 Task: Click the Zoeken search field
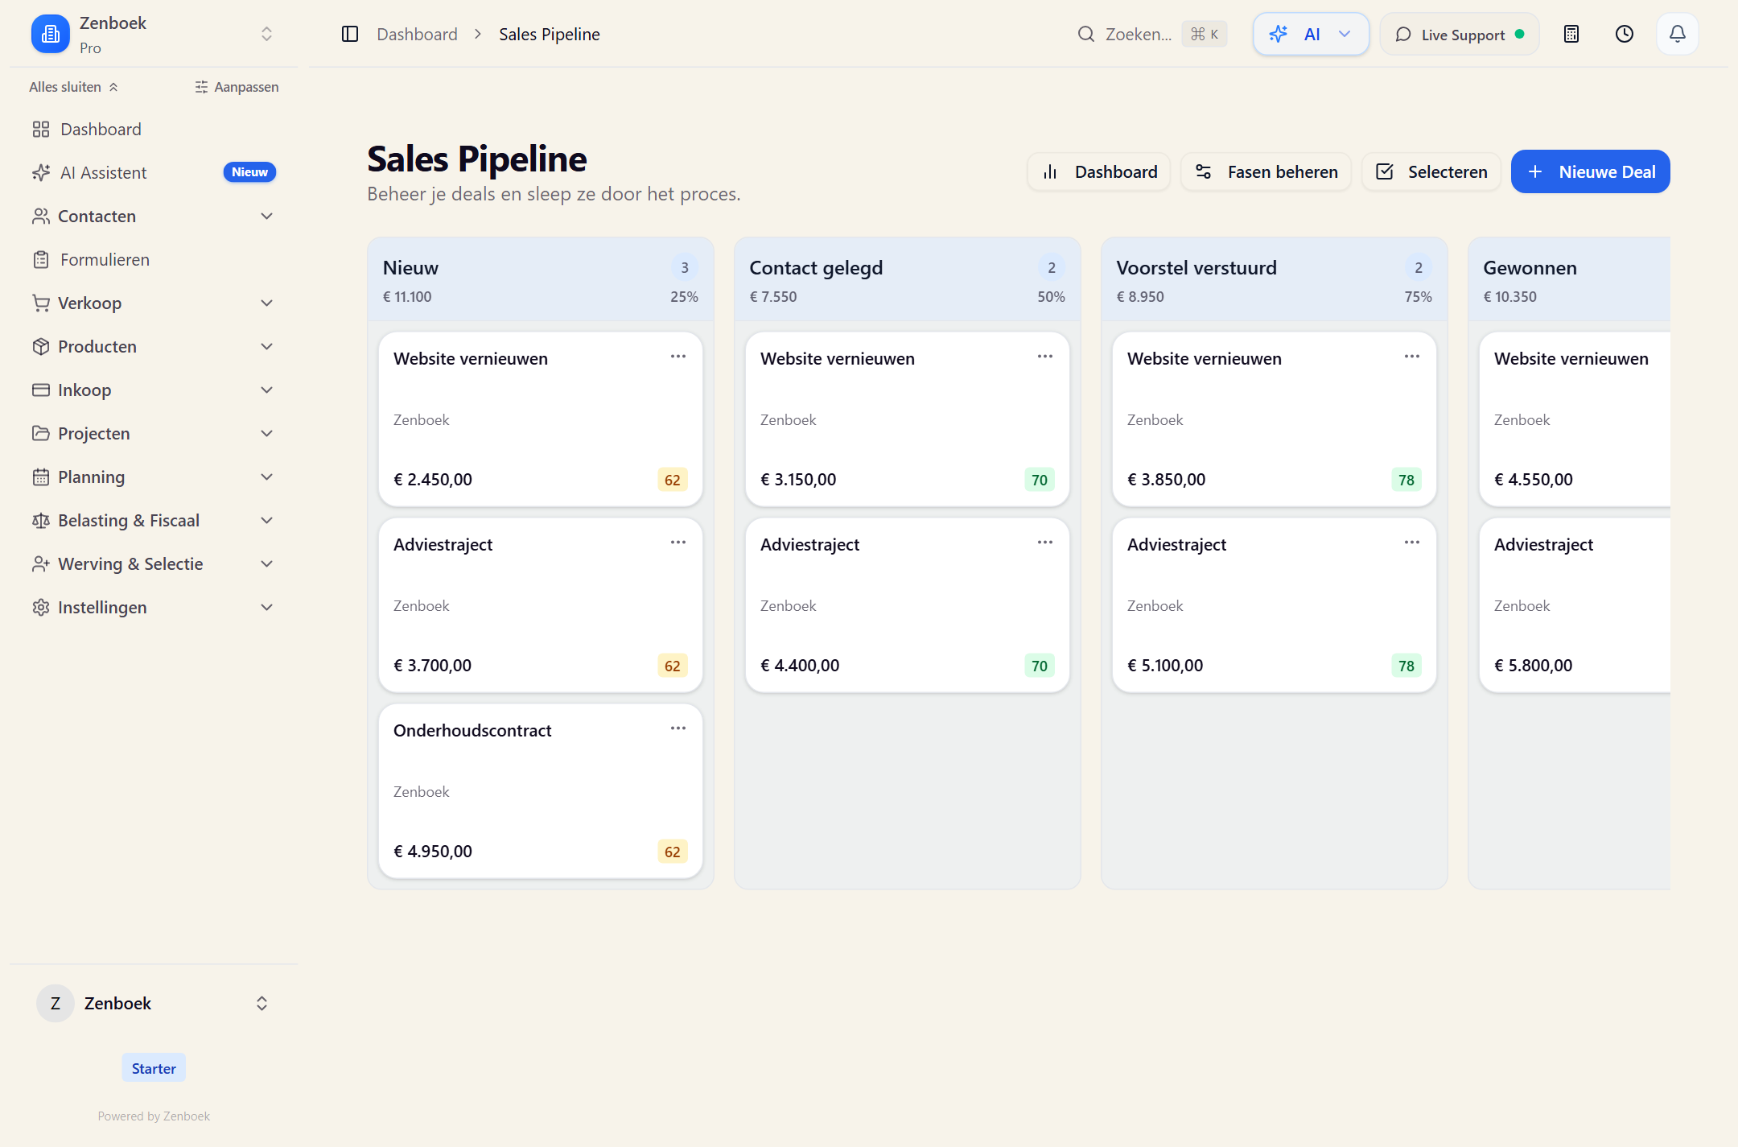[1151, 34]
